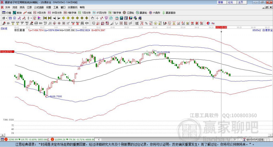
Task: Click the gold circle 金 icon
Action: 155,23
